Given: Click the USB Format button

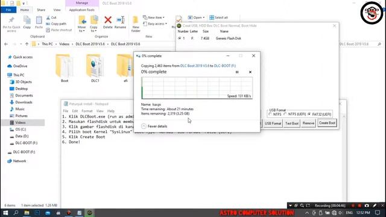Looking at the screenshot, I should [x=273, y=123].
